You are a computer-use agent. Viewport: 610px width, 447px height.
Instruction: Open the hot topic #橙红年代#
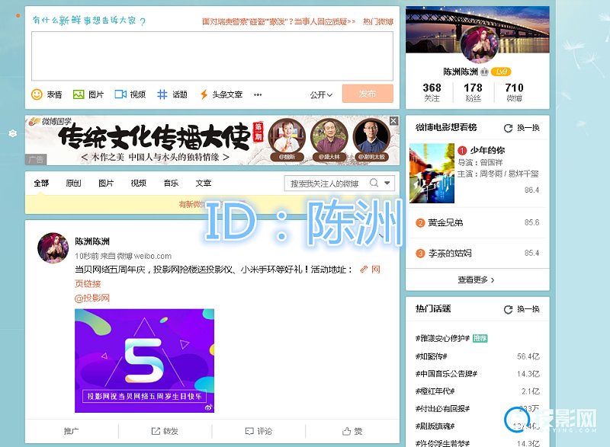click(435, 391)
